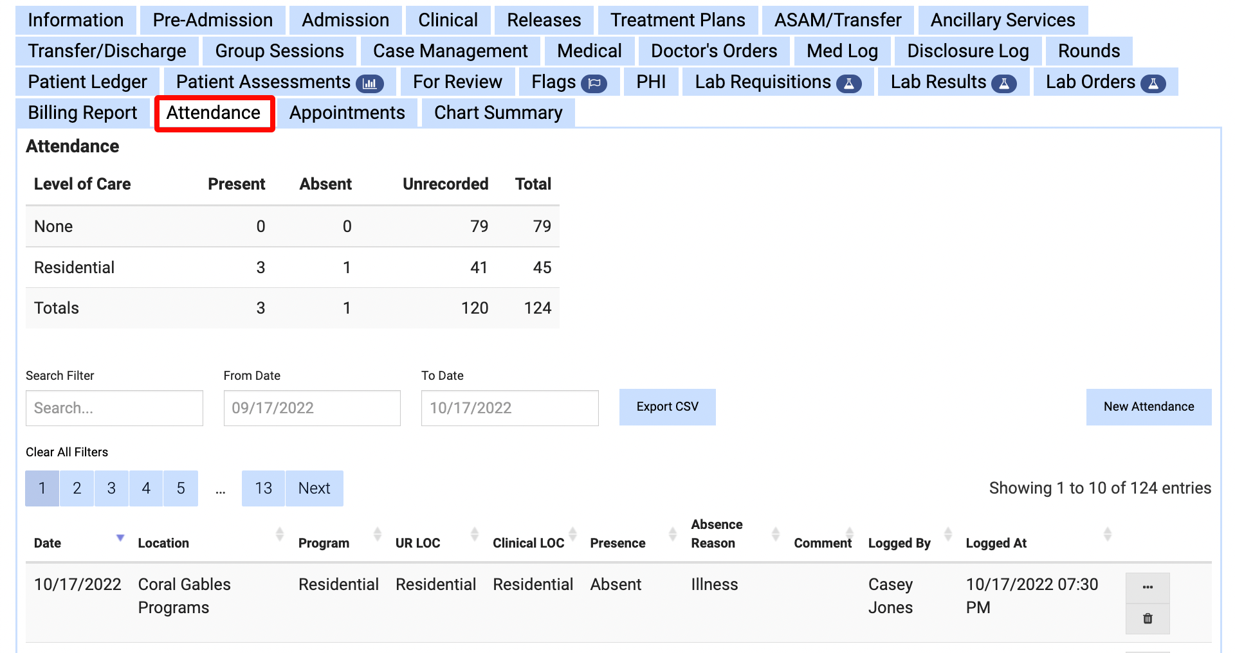Open the Chart Summary tab
This screenshot has height=653, width=1235.
(x=498, y=113)
